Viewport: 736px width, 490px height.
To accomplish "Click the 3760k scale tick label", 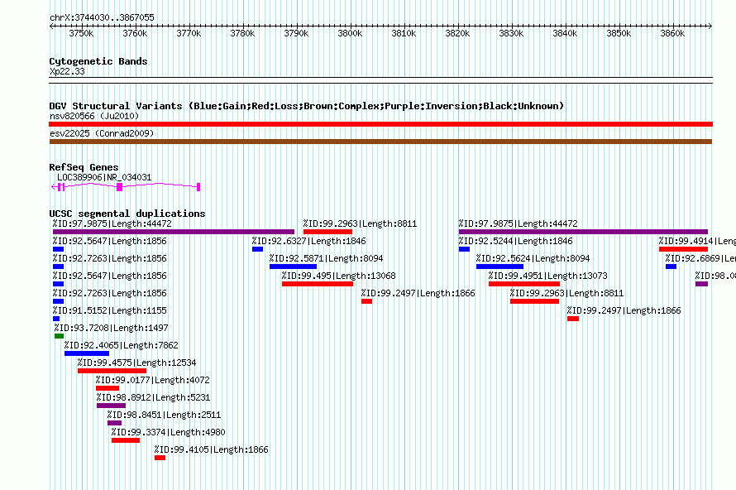I will (135, 33).
